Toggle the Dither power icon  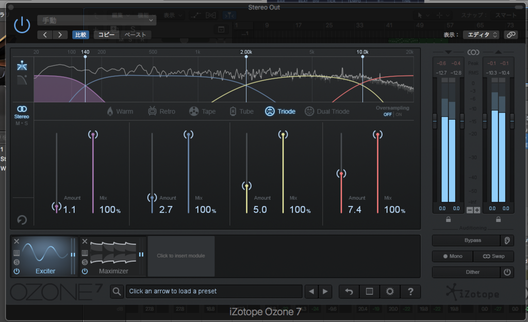[507, 272]
